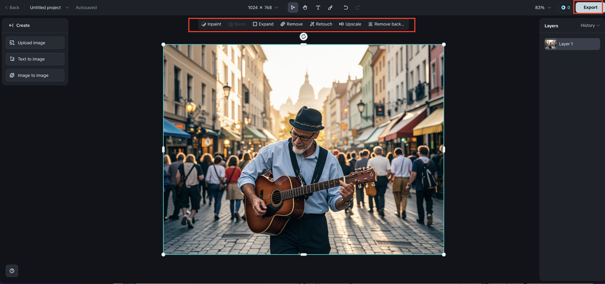
Task: Collapse the Create panel
Action: (11, 26)
